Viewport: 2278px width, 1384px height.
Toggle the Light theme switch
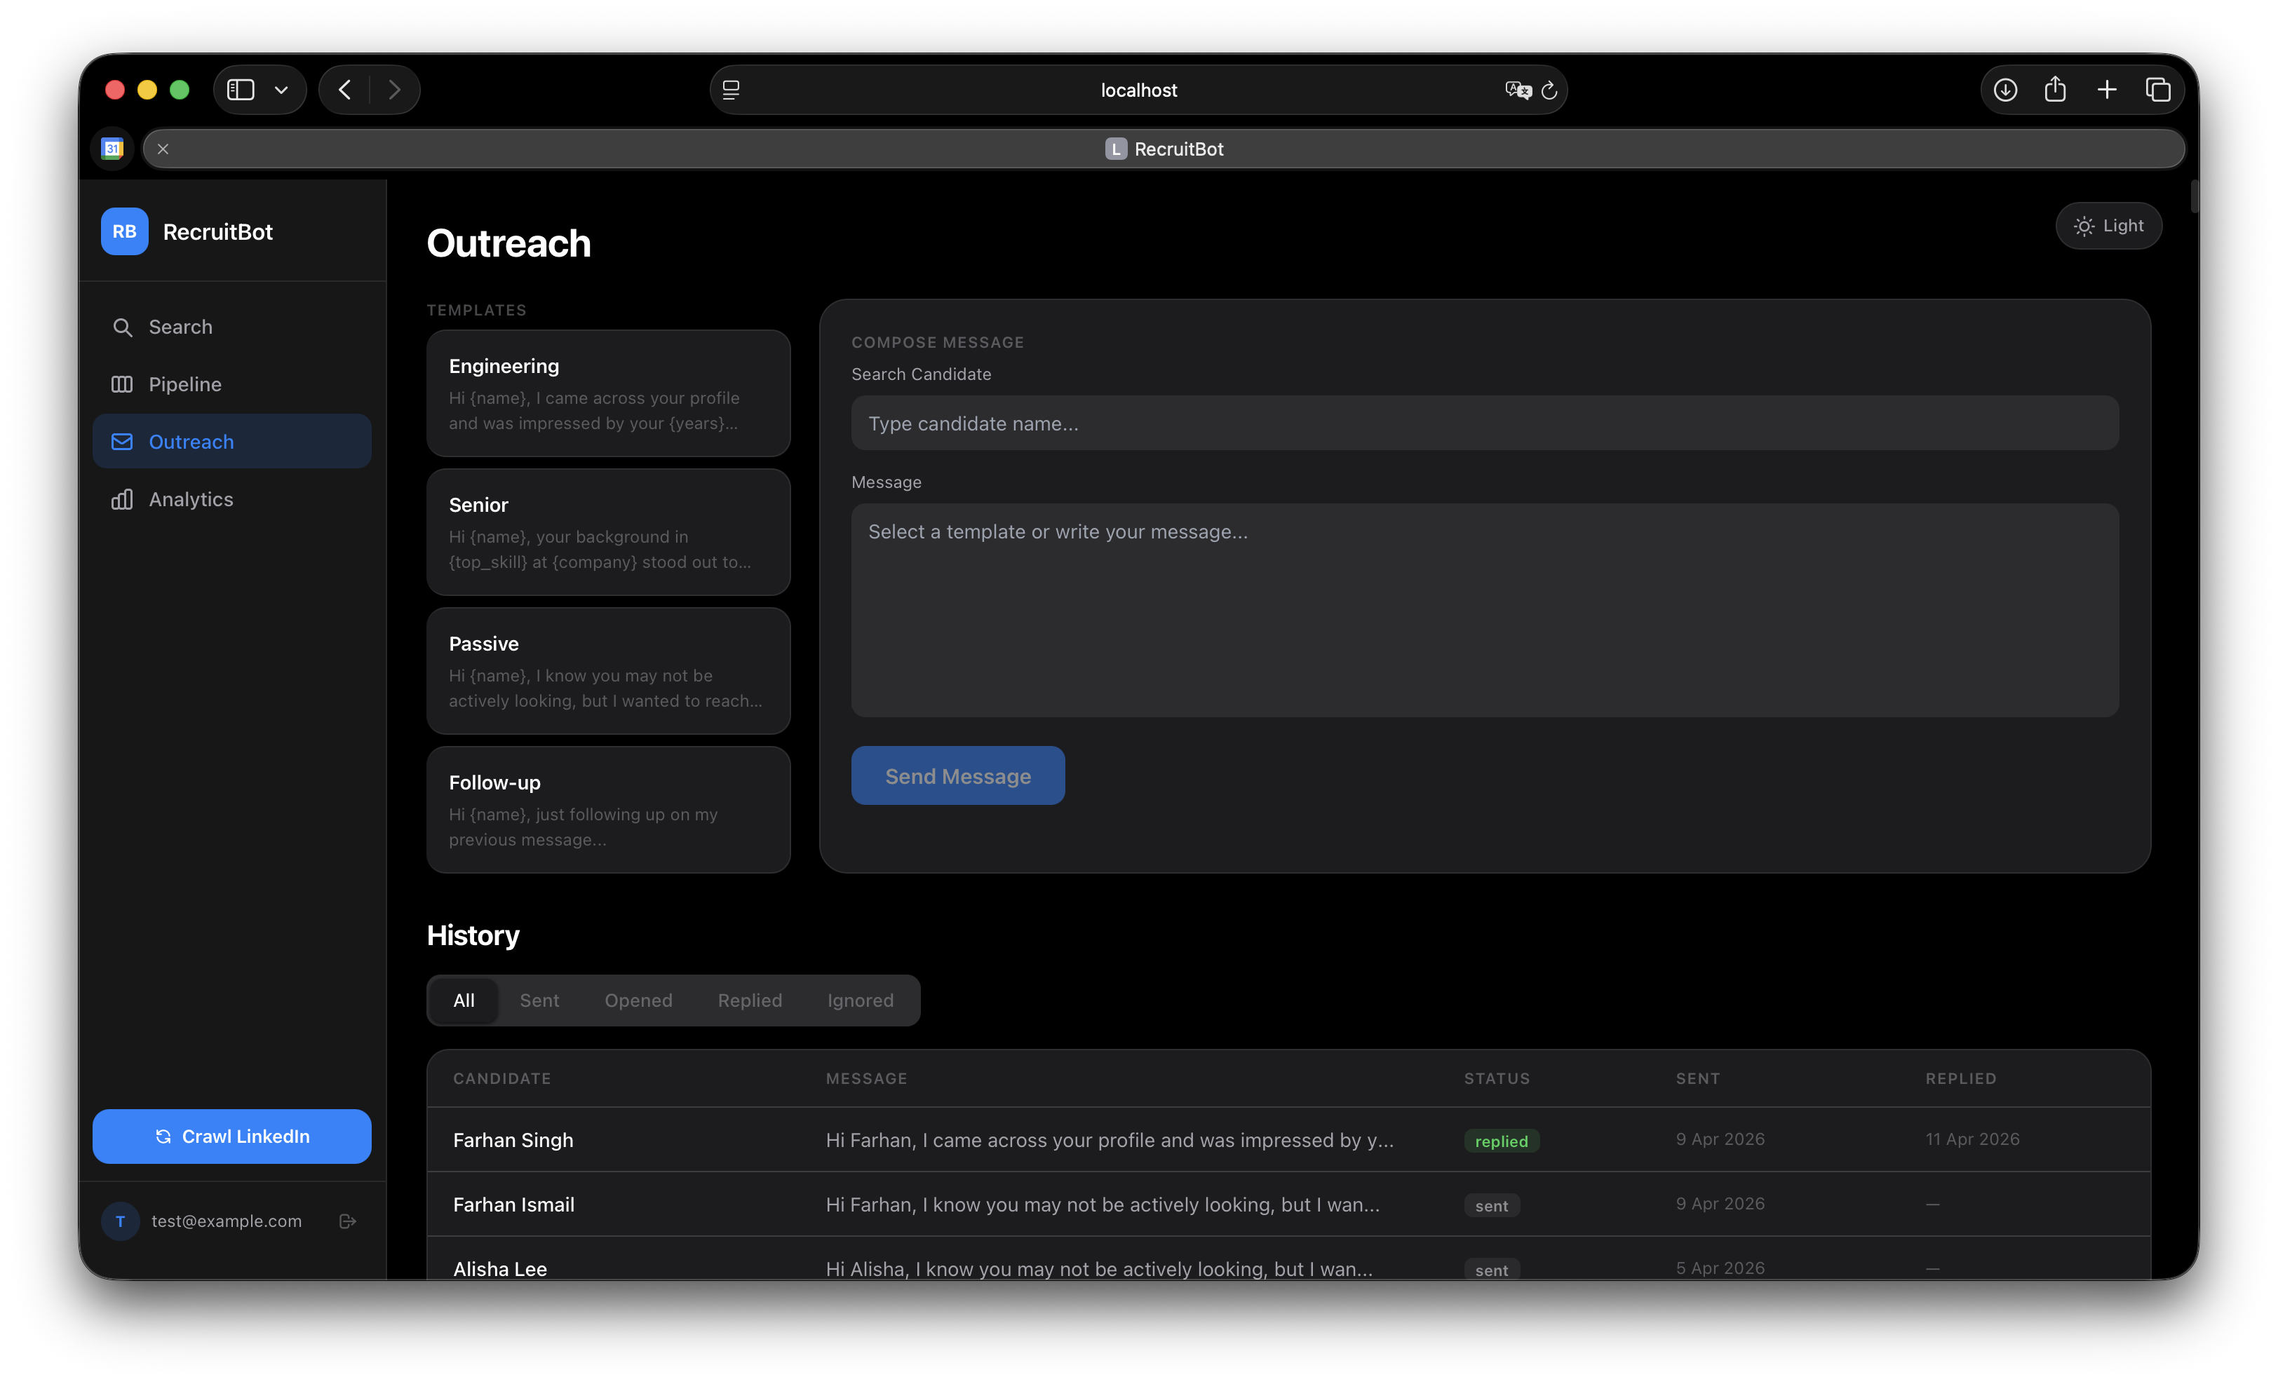(x=2108, y=226)
